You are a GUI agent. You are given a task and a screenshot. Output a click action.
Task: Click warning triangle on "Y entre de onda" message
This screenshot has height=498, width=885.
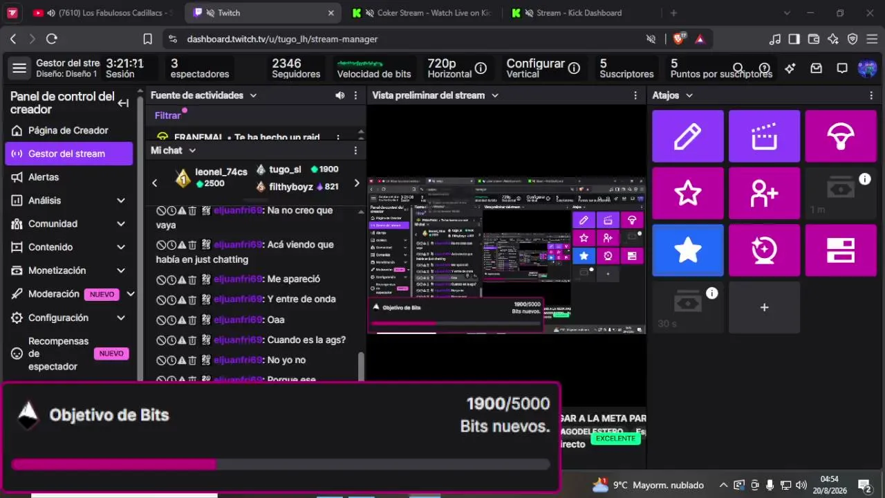182,299
